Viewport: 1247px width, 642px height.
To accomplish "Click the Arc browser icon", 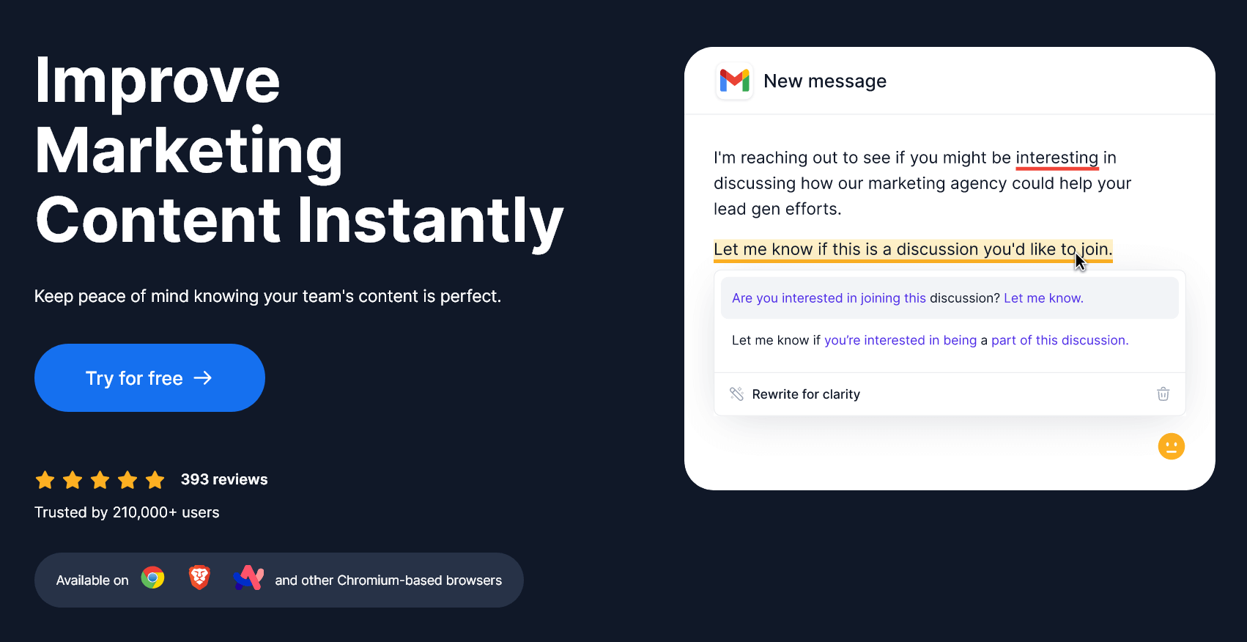I will coord(248,578).
